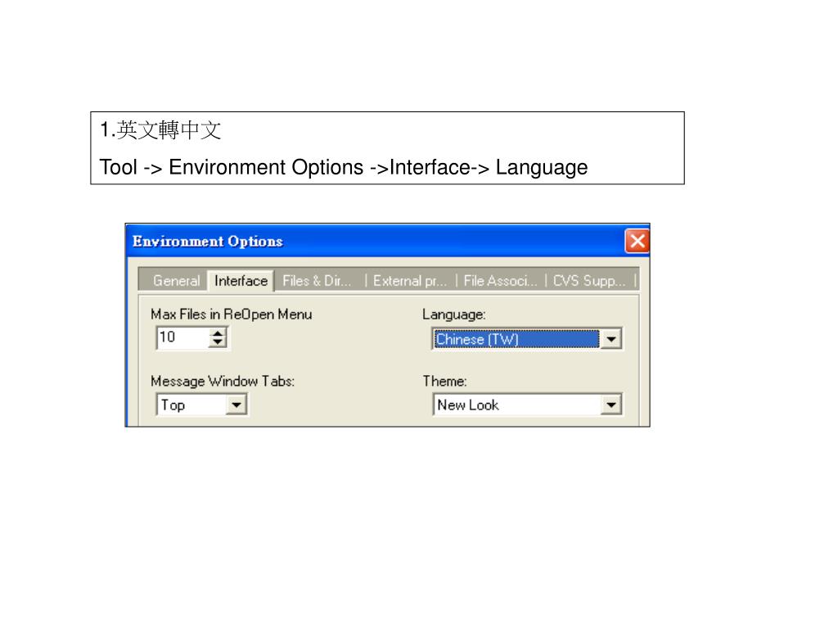Click the Message Window Tabs: label

pyautogui.click(x=223, y=381)
